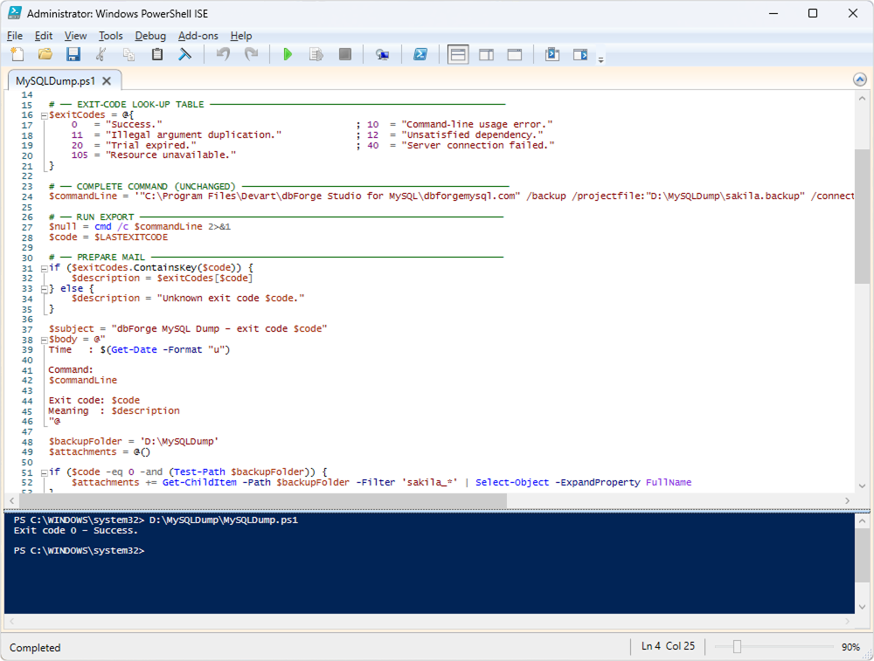Toggle Show Script Pane Top layout

[x=457, y=54]
